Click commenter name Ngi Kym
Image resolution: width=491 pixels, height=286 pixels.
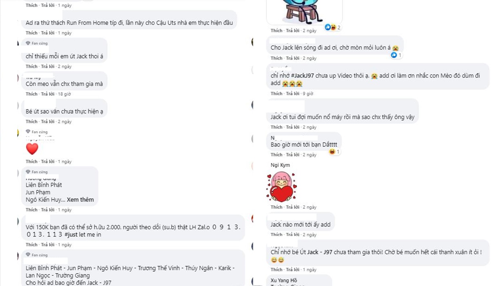(x=280, y=165)
